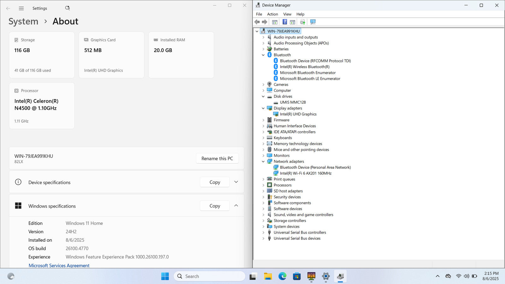The width and height of the screenshot is (505, 284).
Task: Select Intel(R) Wi-Fi 6 AX201 160MHz adapter
Action: coord(306,173)
